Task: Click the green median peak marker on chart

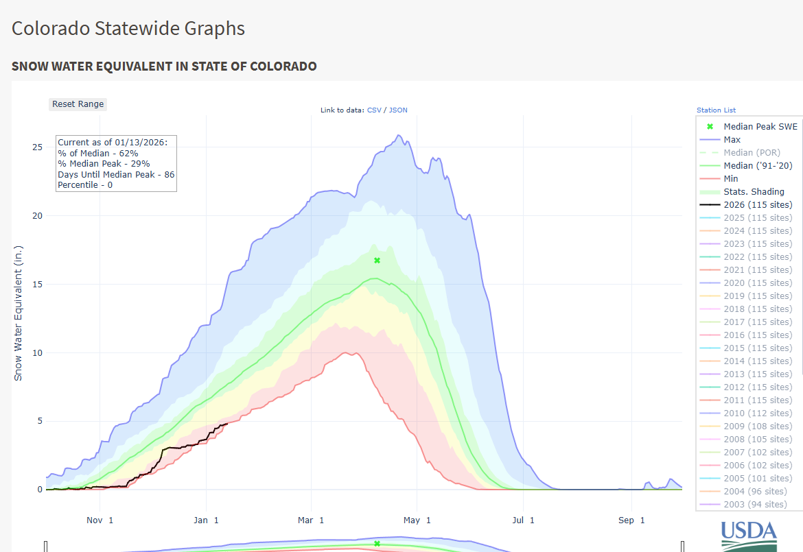Action: pyautogui.click(x=377, y=261)
